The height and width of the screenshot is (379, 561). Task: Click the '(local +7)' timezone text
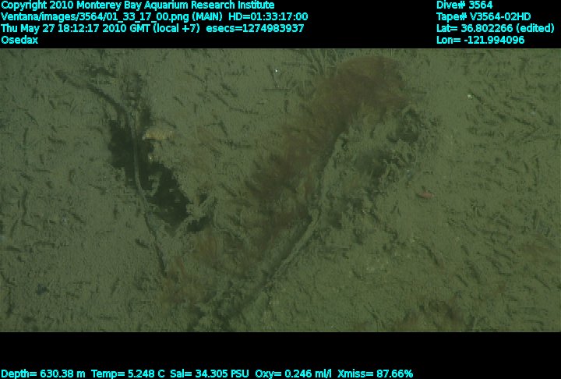(176, 28)
